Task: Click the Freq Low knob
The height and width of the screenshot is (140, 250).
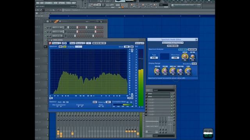Action: pos(157,71)
